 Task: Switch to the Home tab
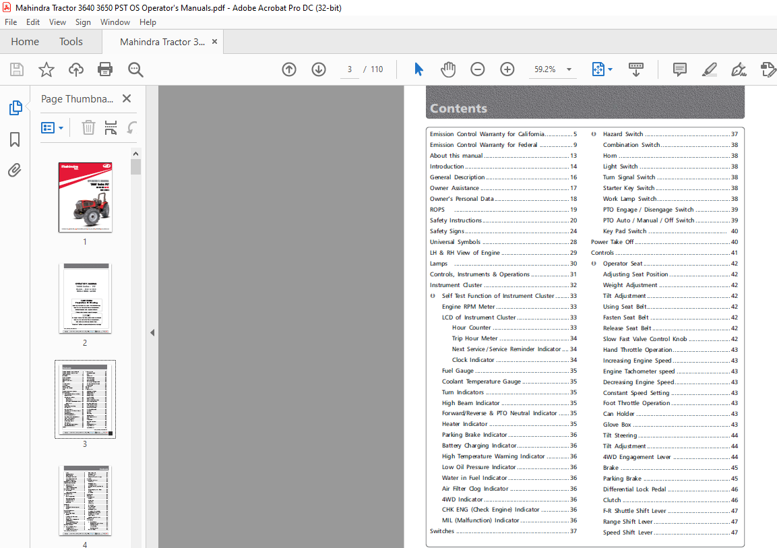(25, 42)
